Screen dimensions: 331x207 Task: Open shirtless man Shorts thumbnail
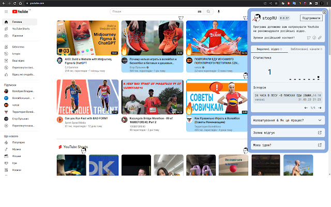[298, 165]
